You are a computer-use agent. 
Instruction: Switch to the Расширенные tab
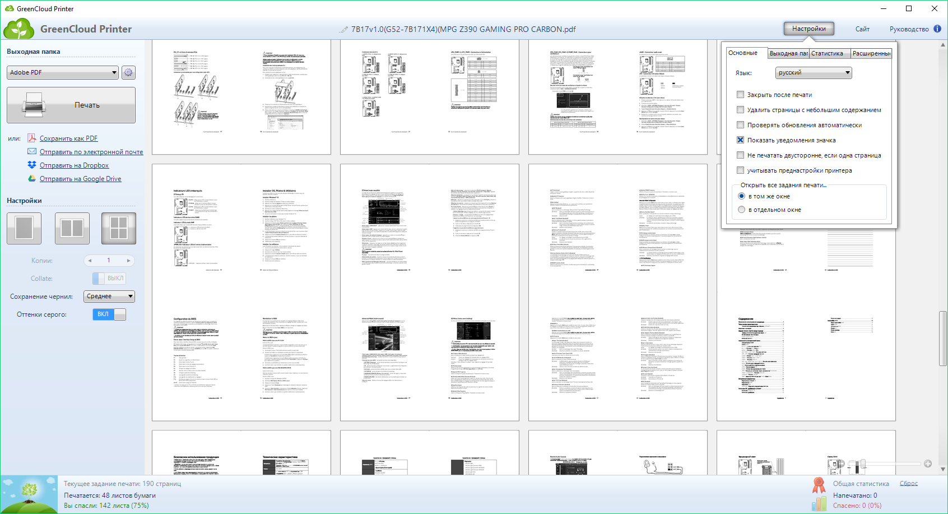[x=871, y=53]
